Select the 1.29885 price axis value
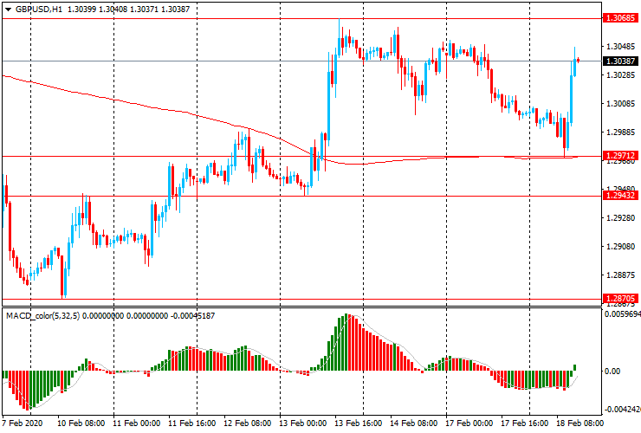Image resolution: width=641 pixels, height=433 pixels. (621, 132)
